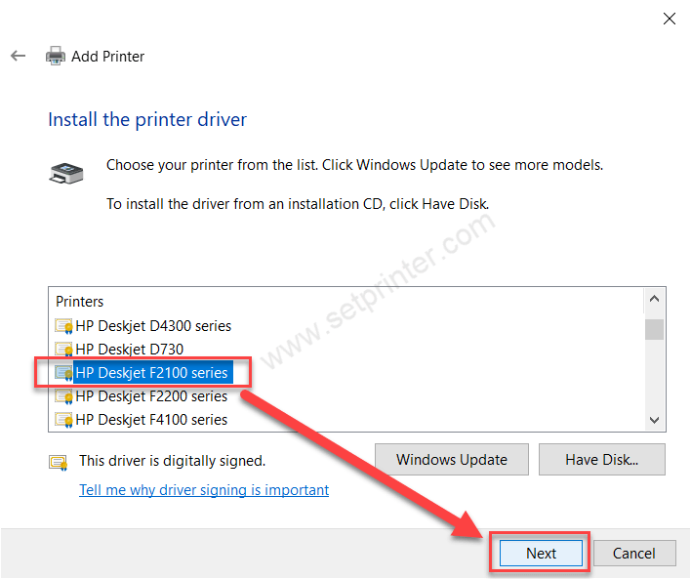Click the certificate icon for HP Deskjet F2100 series
This screenshot has width=691, height=579.
coord(63,373)
